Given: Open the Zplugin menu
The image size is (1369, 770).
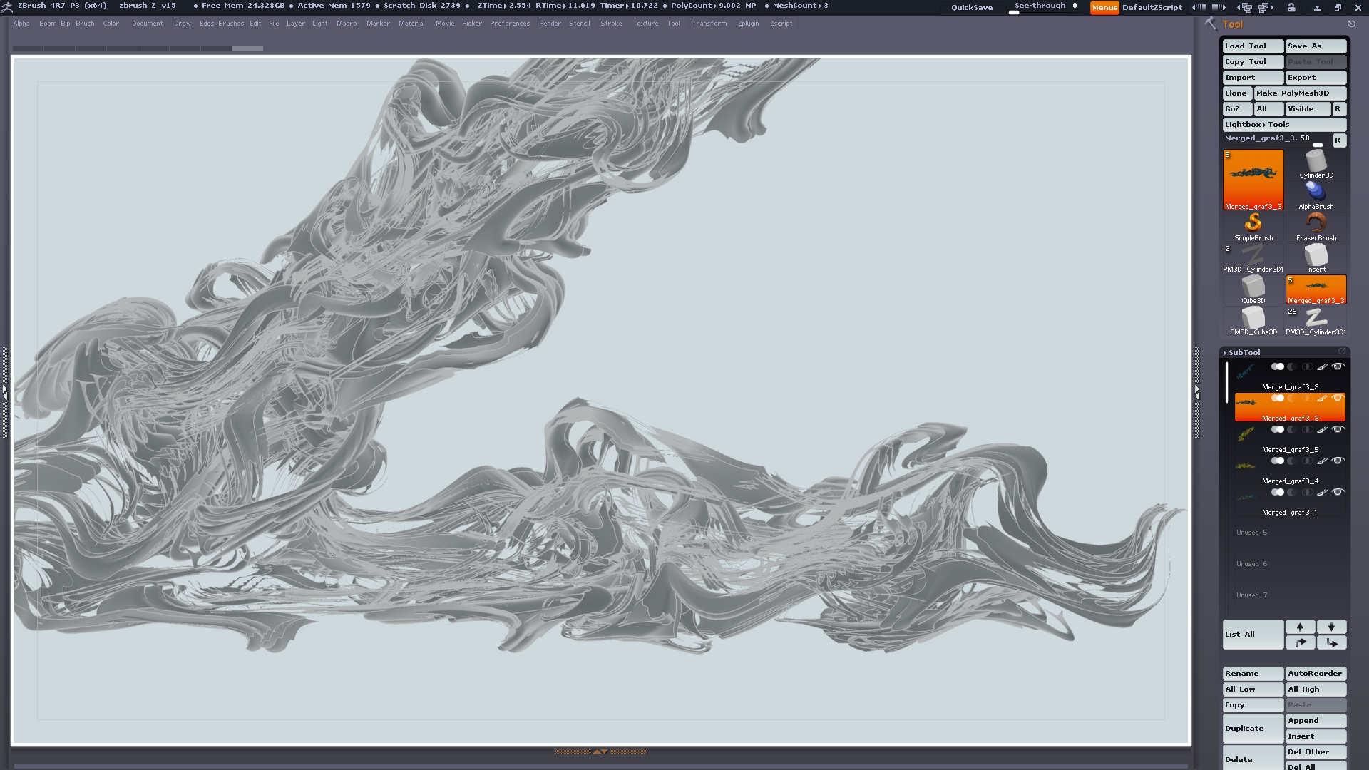Looking at the screenshot, I should (748, 24).
